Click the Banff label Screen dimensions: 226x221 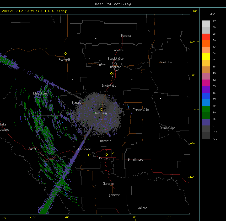click(33, 149)
